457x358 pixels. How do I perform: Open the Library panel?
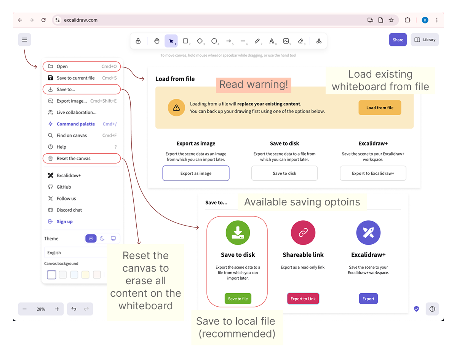tap(425, 40)
